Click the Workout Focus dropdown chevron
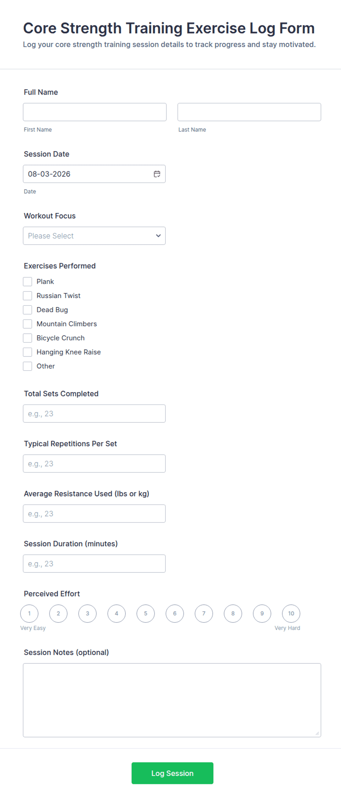341x802 pixels. 158,236
